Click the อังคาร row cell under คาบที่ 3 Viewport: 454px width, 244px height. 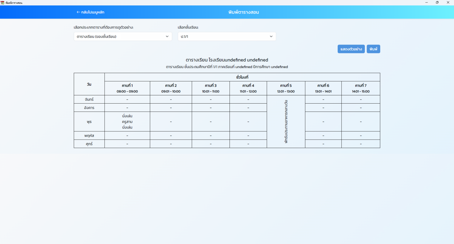[x=211, y=108]
